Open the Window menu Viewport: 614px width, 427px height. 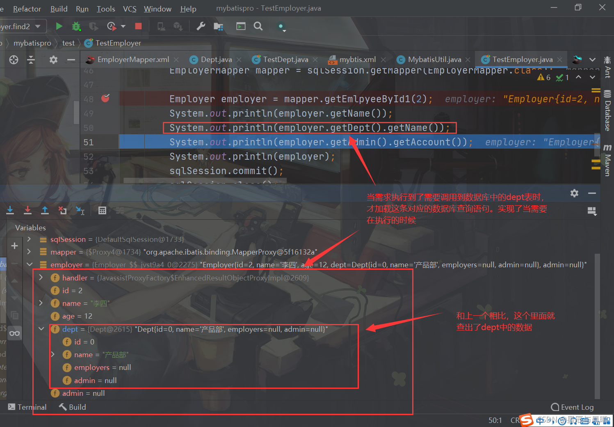pos(157,9)
